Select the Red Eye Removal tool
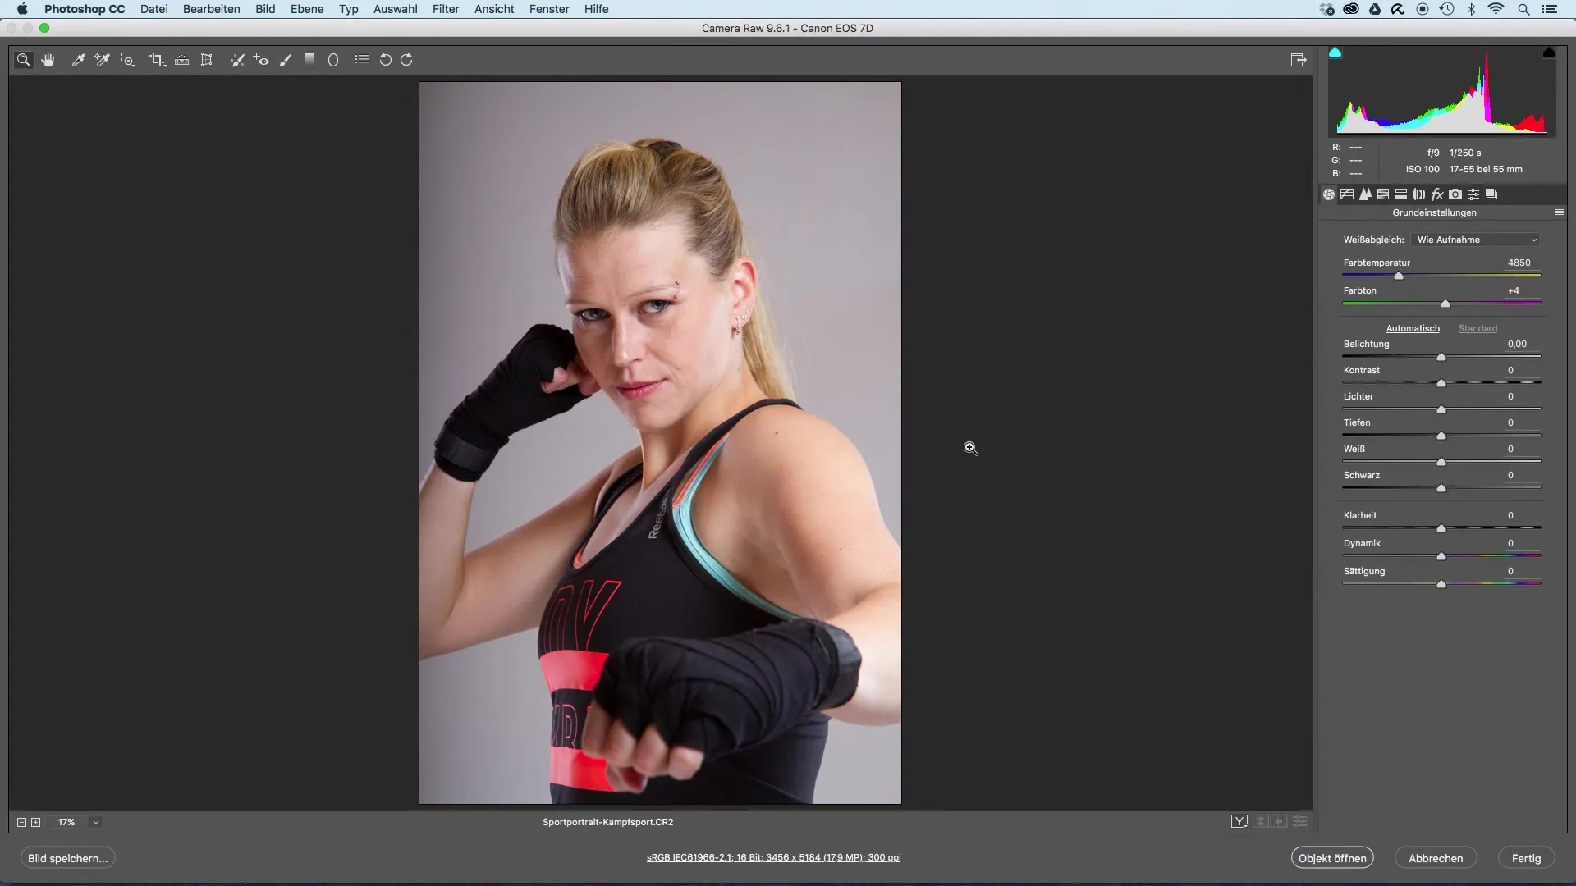The width and height of the screenshot is (1576, 886). (x=261, y=60)
